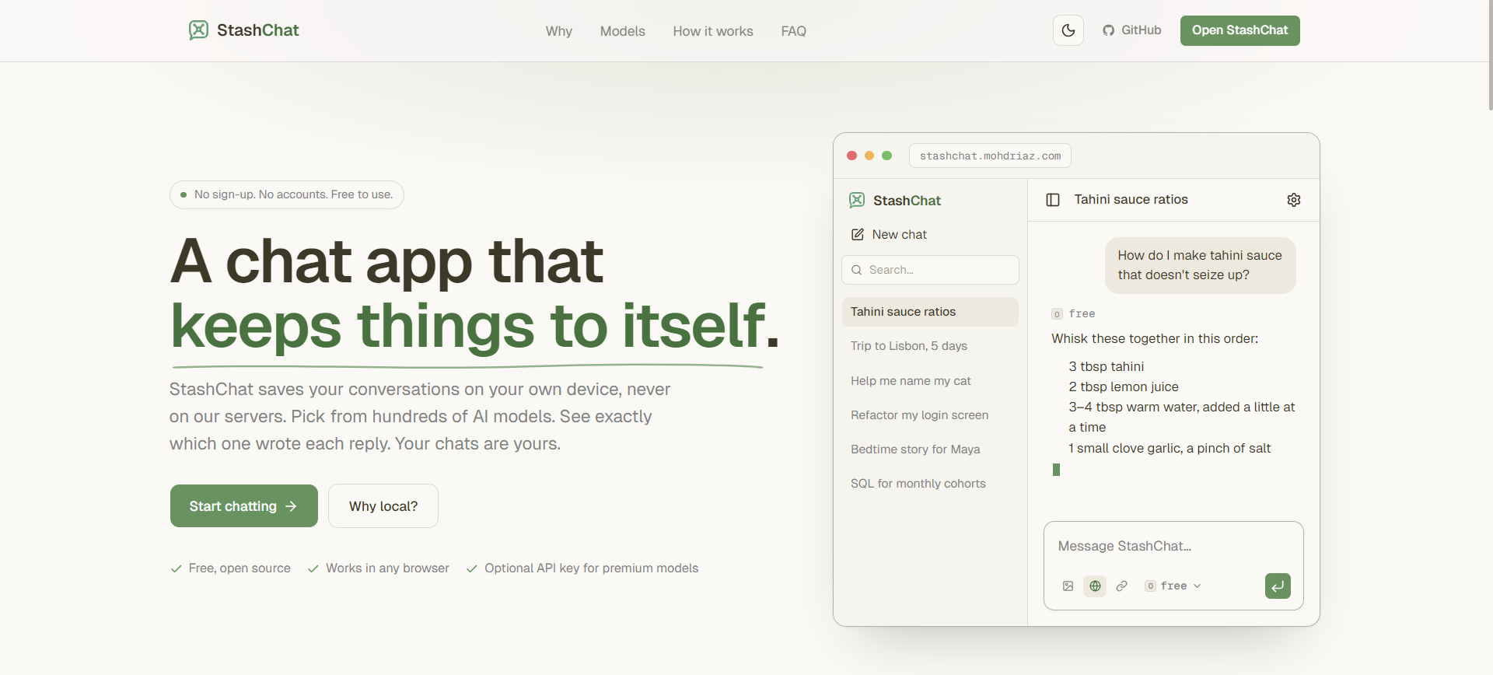Toggle dark mode with moon icon
The height and width of the screenshot is (675, 1493).
1068,30
